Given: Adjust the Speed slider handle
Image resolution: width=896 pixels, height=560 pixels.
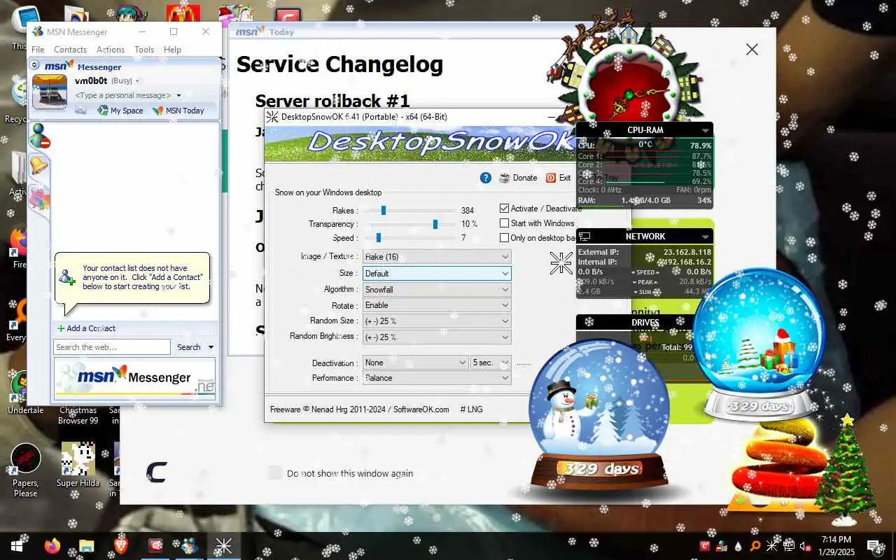Looking at the screenshot, I should tap(378, 238).
